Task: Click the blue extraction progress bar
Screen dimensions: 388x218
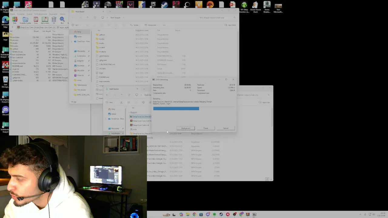Action: (x=176, y=108)
